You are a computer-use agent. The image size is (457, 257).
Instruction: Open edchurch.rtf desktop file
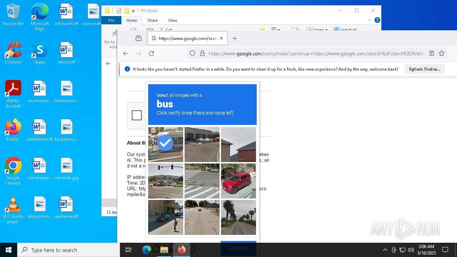pos(66,15)
